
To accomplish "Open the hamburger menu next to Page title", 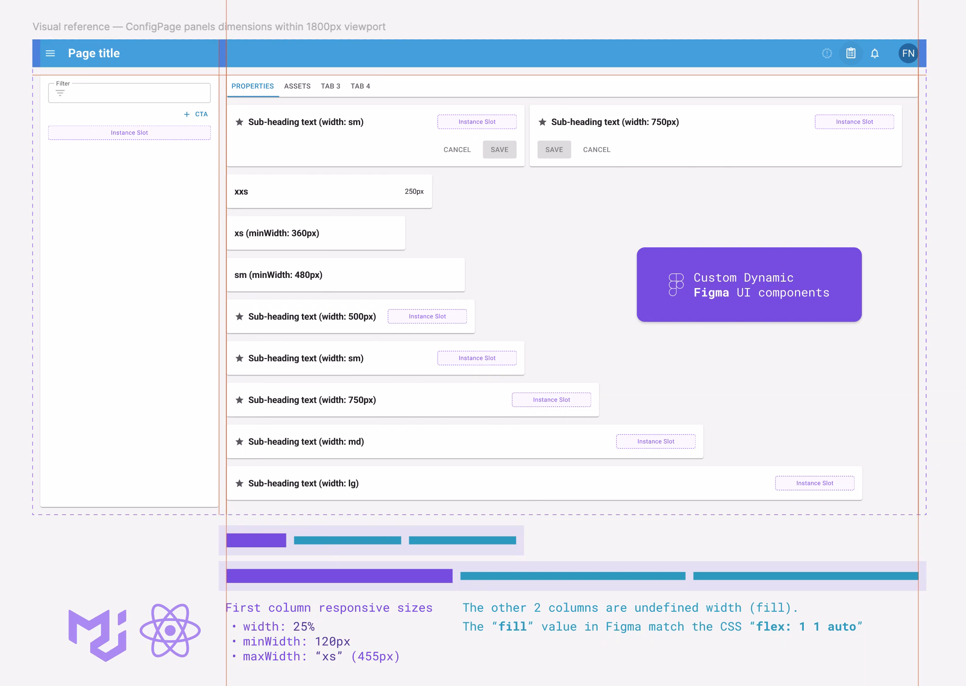I will [x=50, y=54].
